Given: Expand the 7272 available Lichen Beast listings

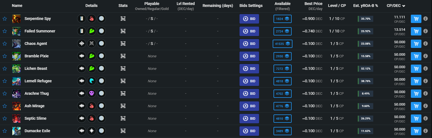Looking at the screenshot, I should click(282, 69).
